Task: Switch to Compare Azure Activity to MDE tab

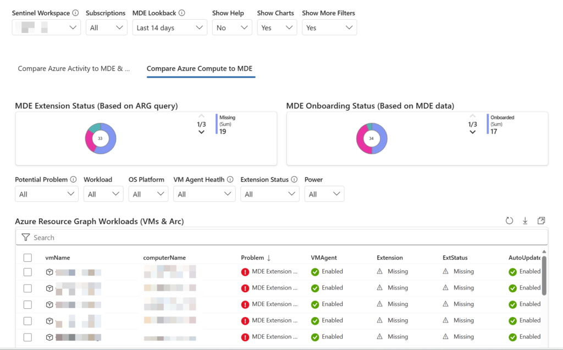Action: (74, 69)
